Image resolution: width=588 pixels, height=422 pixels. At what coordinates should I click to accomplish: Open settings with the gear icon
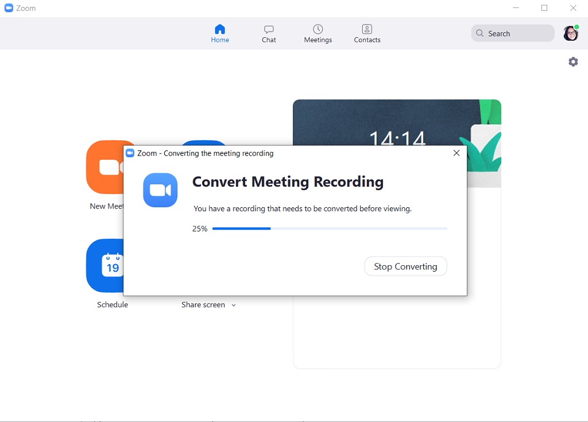click(573, 62)
